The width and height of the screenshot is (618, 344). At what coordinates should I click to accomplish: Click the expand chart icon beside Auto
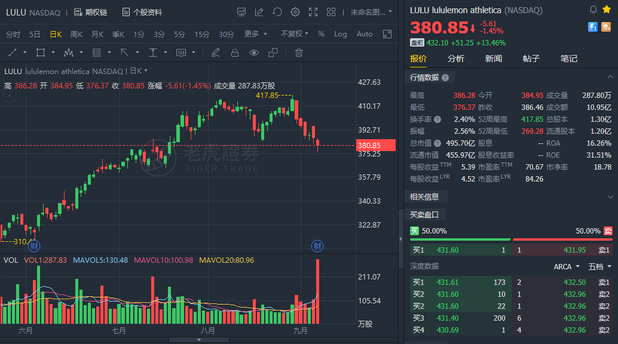tap(387, 34)
